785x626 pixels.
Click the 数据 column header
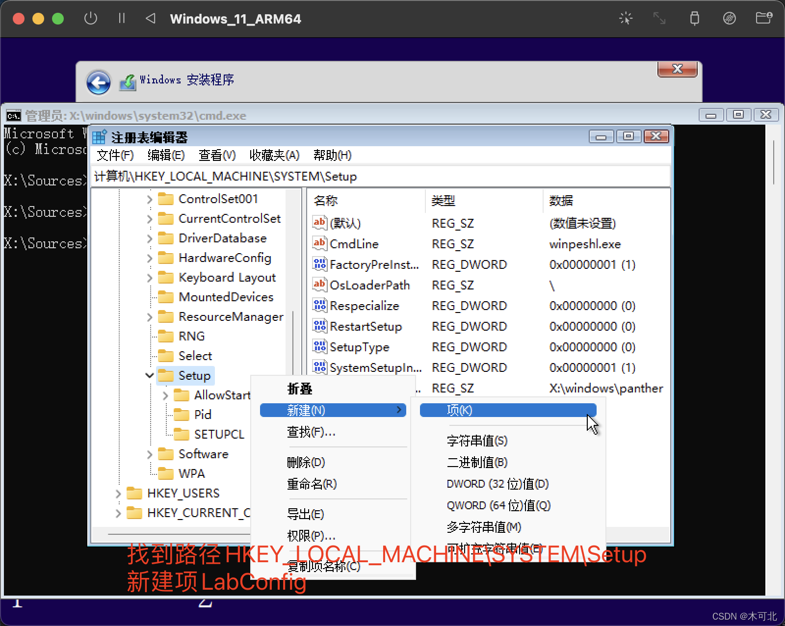click(606, 201)
